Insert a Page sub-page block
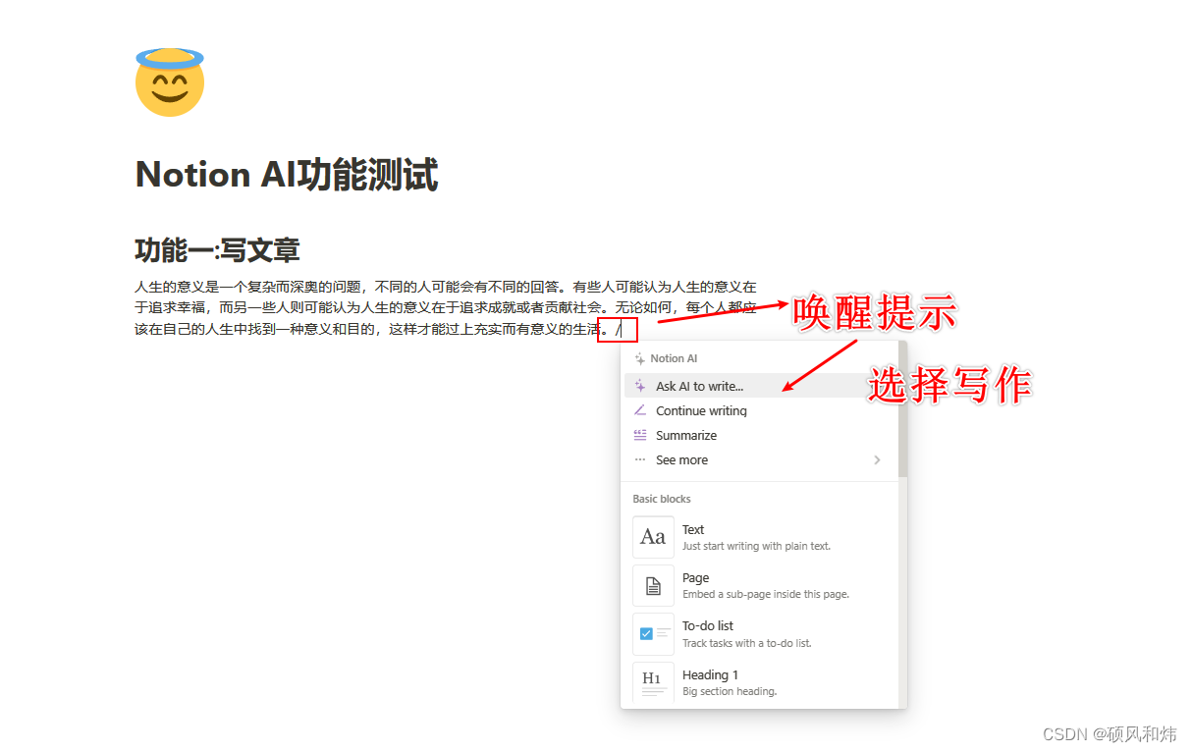Image resolution: width=1192 pixels, height=752 pixels. coord(760,586)
